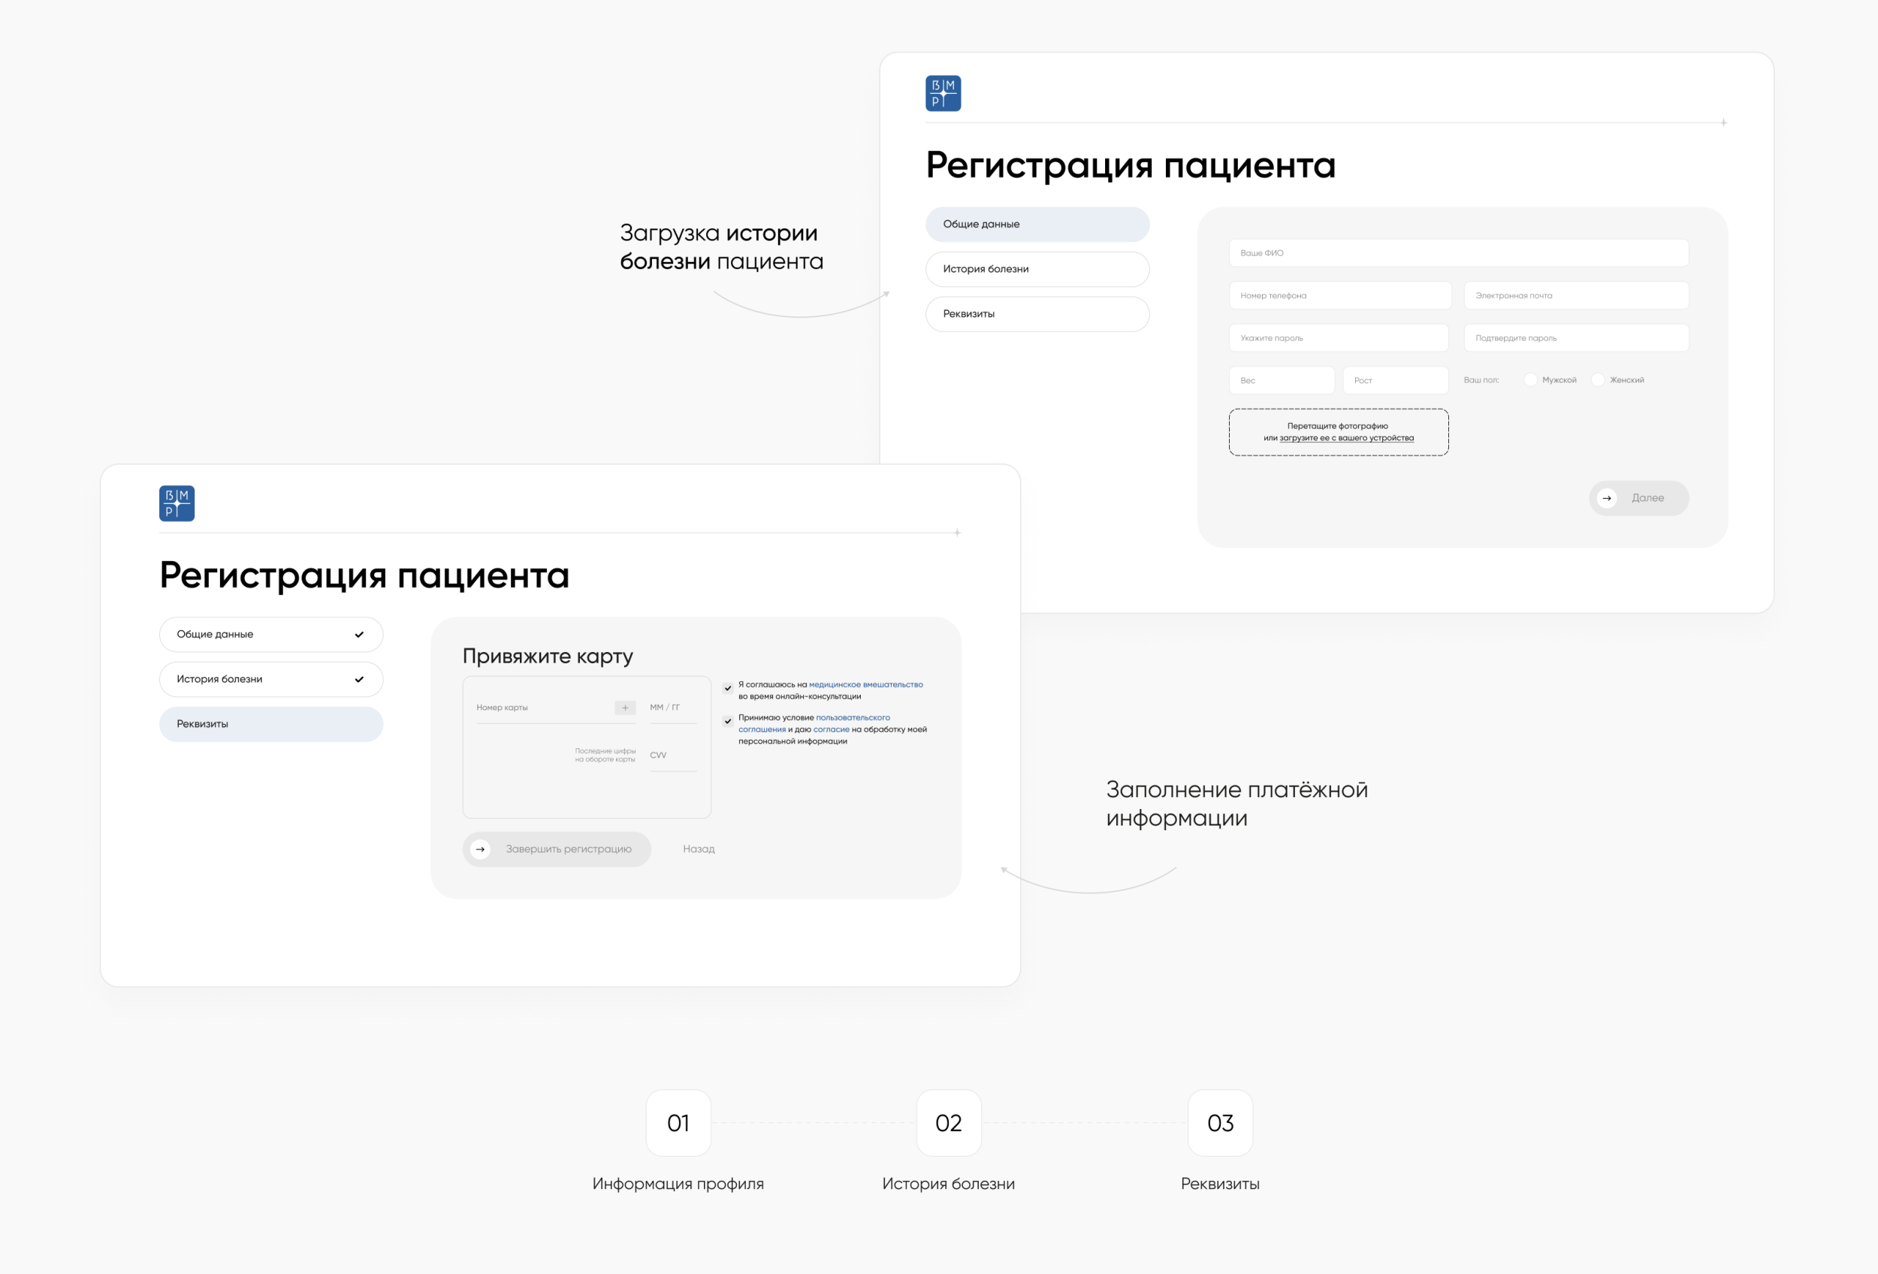Click the BMP logo in the payment window

coord(177,503)
